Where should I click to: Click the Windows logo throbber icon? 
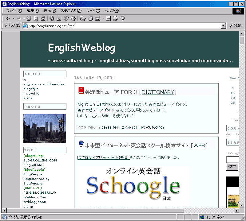[x=238, y=11]
